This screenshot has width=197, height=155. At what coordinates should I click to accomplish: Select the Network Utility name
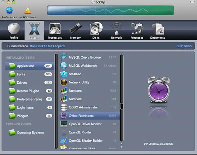point(79,82)
